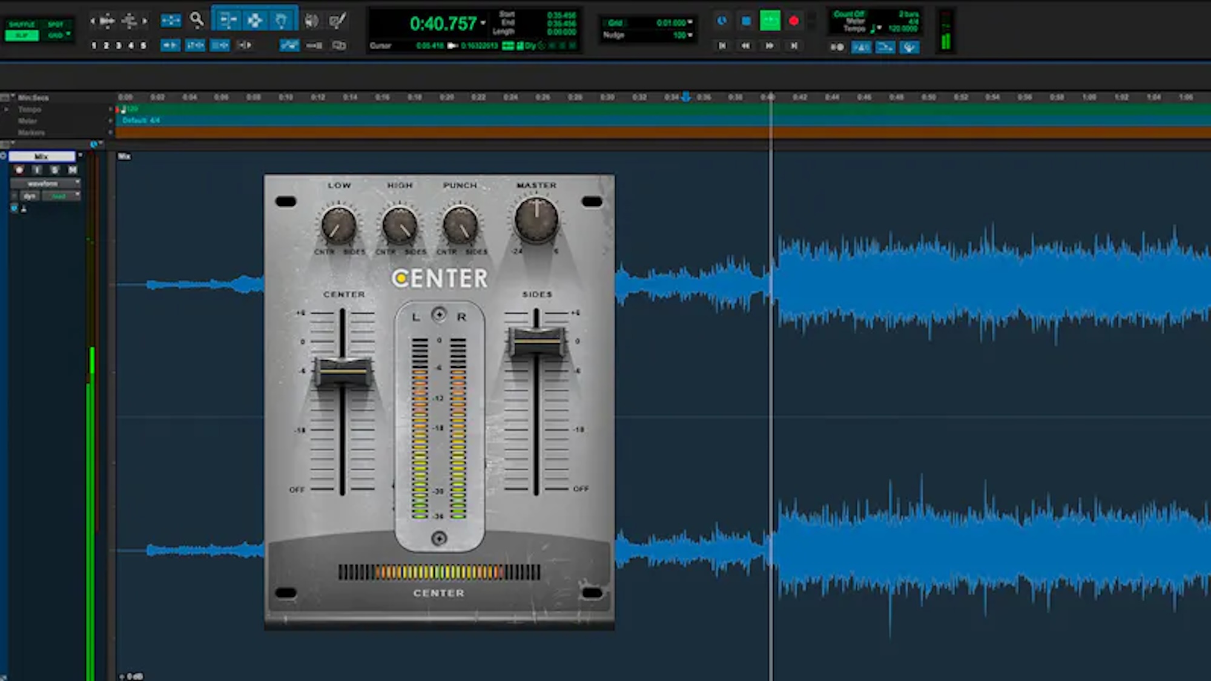Select the Trim tool
The height and width of the screenshot is (681, 1211).
click(x=228, y=21)
